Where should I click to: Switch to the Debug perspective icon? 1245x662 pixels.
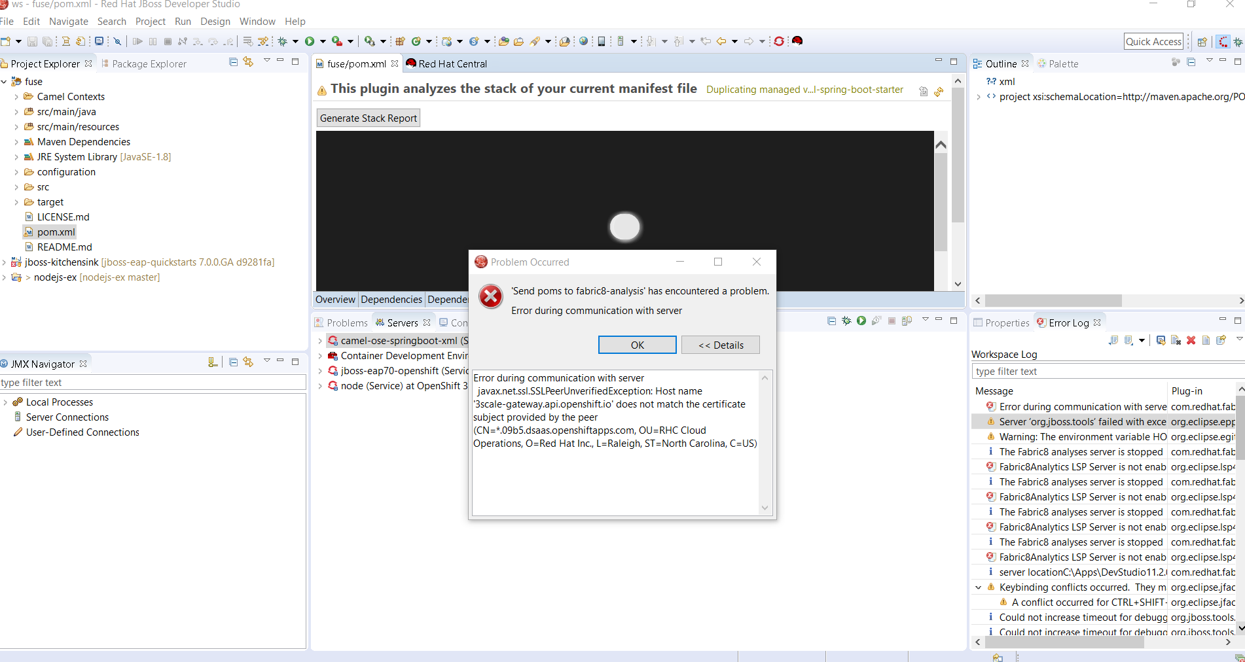(x=1238, y=42)
